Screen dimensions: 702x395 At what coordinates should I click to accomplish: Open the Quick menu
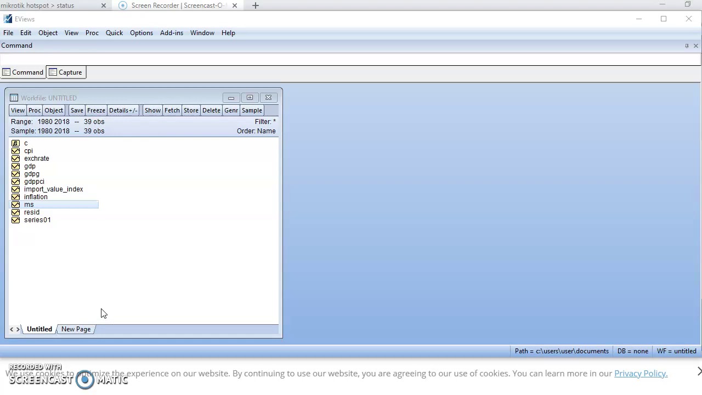(x=114, y=33)
